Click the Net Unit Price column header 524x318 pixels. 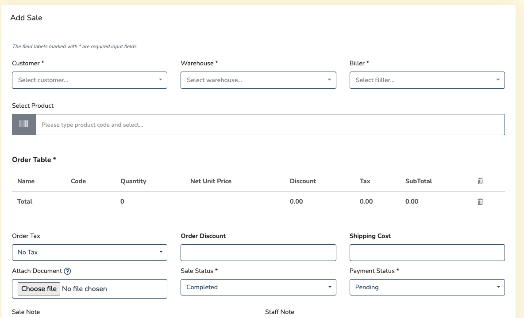211,181
